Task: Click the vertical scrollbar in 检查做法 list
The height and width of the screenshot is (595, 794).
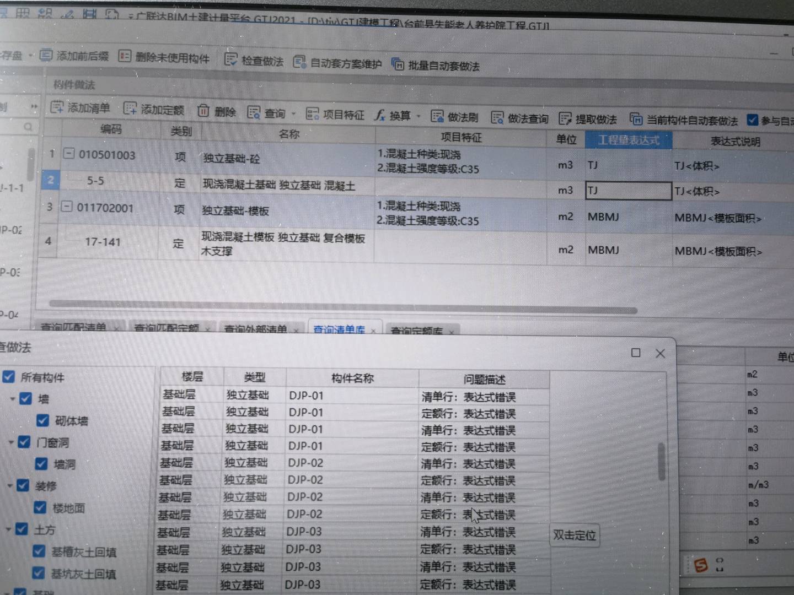Action: [661, 462]
